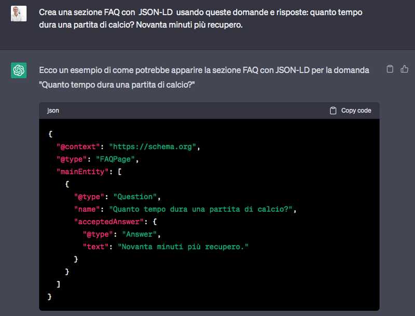Click the user profile avatar
Viewport: 415px width, 316px height.
click(19, 13)
